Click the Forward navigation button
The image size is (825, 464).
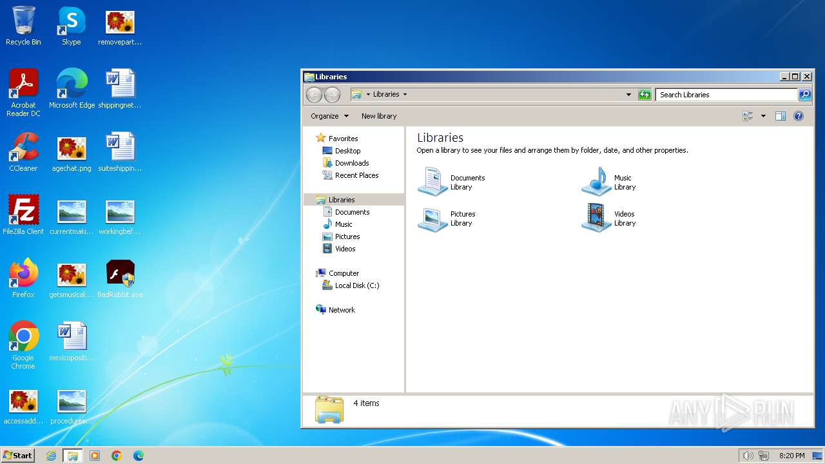[x=332, y=95]
